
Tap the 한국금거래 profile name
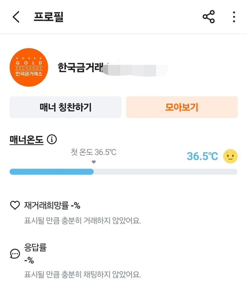80,68
